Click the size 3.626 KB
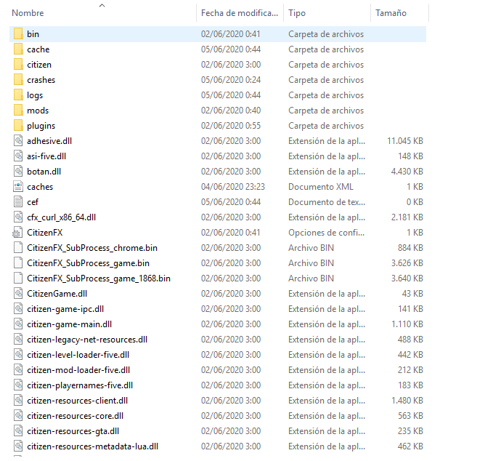This screenshot has width=493, height=461. pos(407,263)
